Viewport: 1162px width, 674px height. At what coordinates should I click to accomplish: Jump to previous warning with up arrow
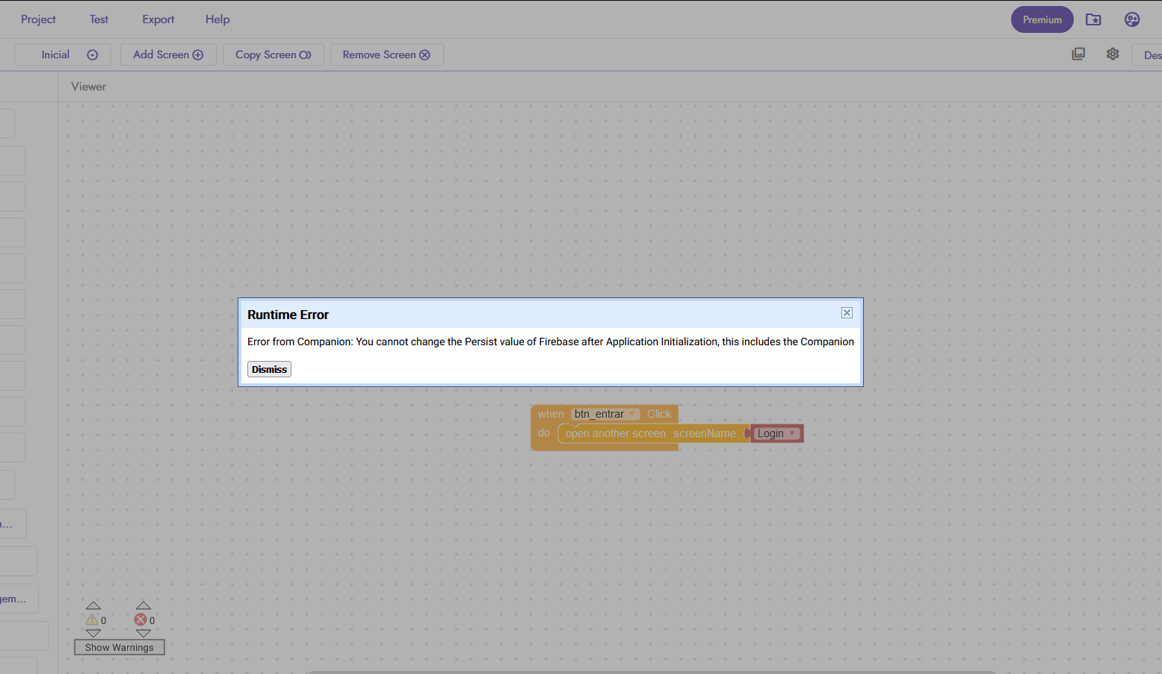[93, 605]
